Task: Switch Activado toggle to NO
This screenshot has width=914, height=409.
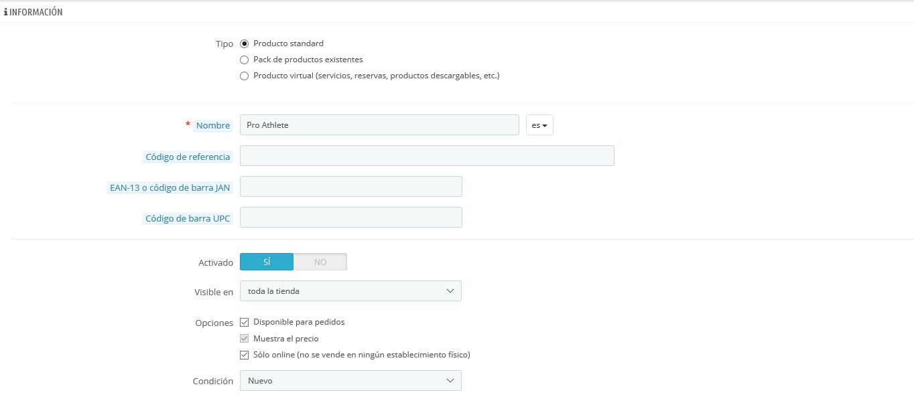Action: (320, 262)
